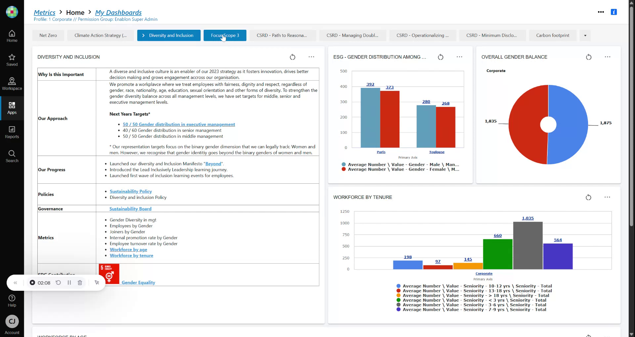
Task: Select the Net Zero dashboard tab
Action: tap(48, 36)
